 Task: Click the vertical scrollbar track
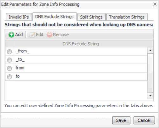coord(150,73)
